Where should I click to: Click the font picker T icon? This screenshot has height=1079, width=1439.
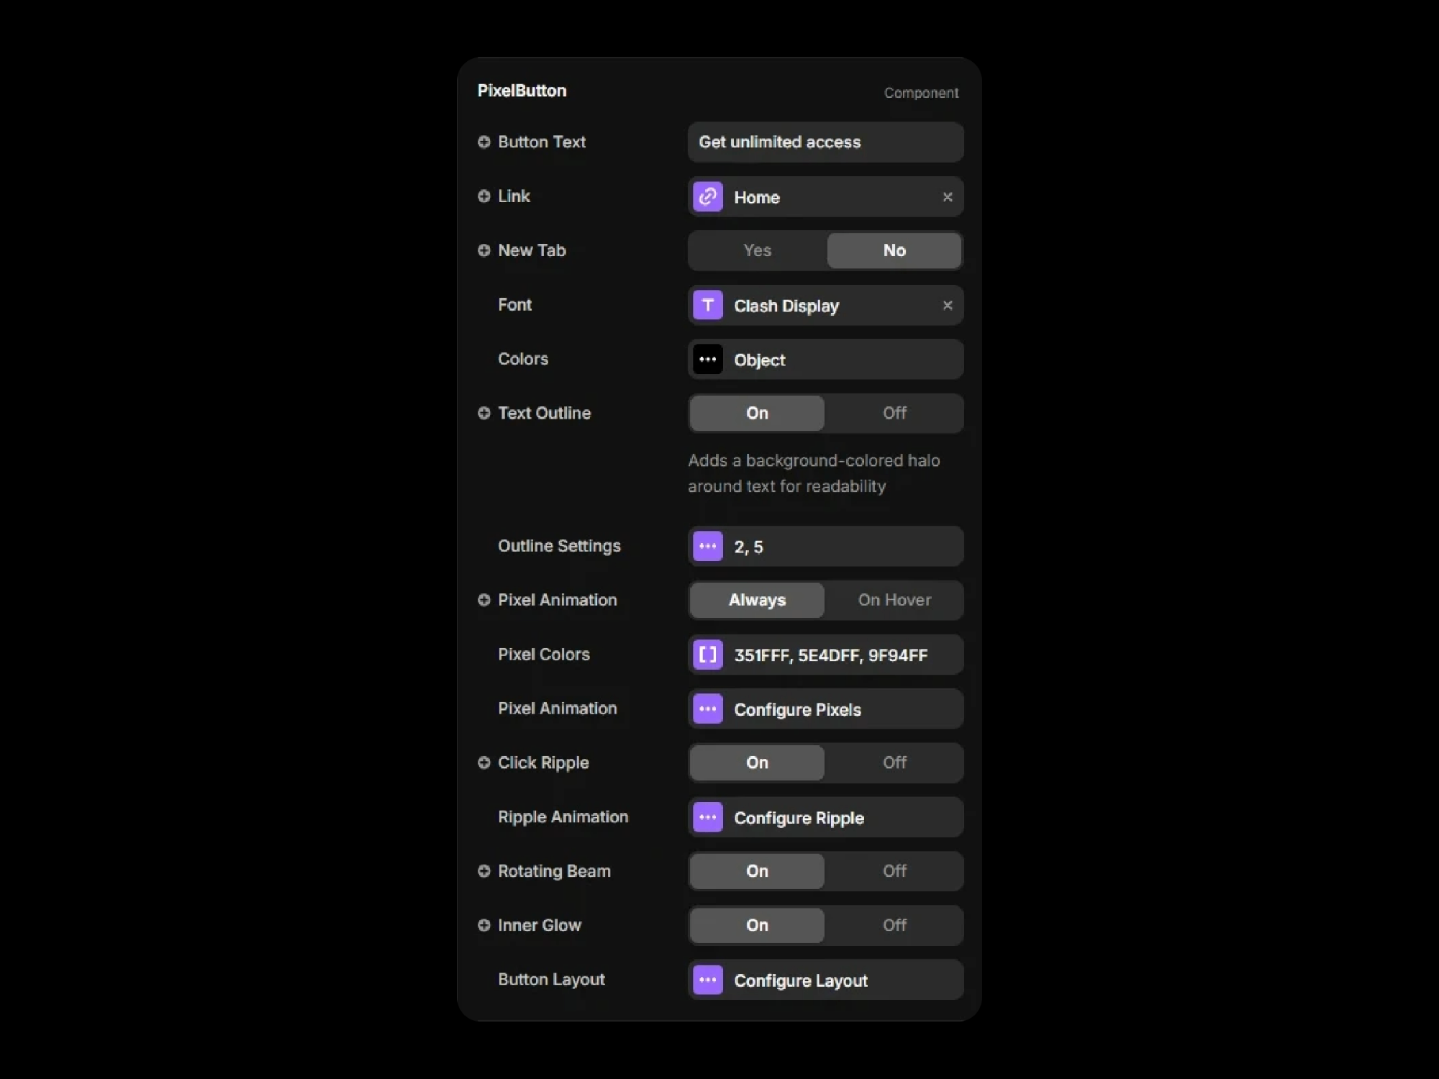click(707, 305)
